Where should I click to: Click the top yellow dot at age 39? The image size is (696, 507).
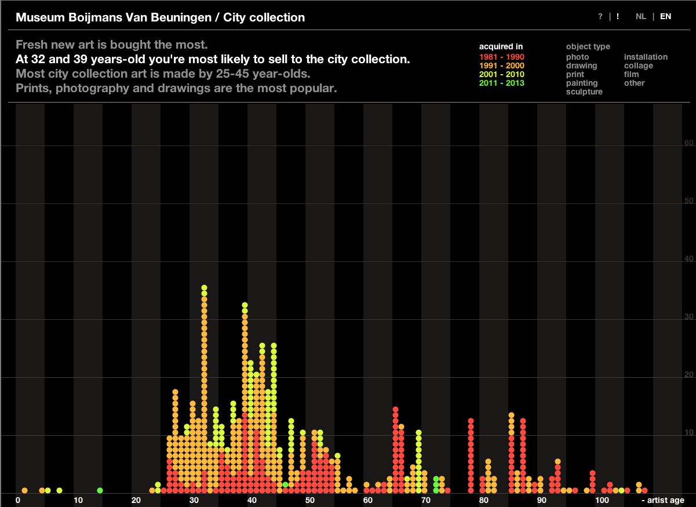pyautogui.click(x=245, y=305)
